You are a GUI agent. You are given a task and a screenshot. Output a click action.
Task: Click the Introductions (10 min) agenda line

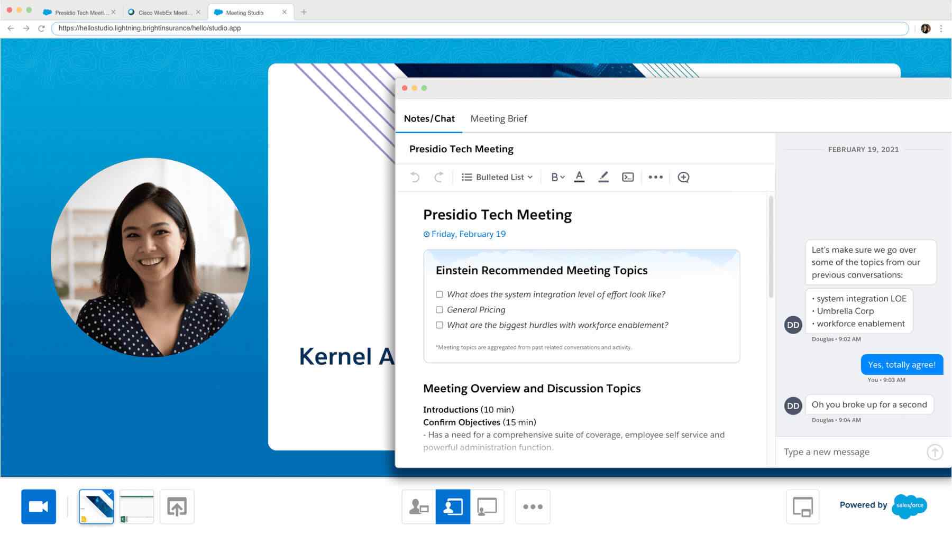tap(469, 410)
